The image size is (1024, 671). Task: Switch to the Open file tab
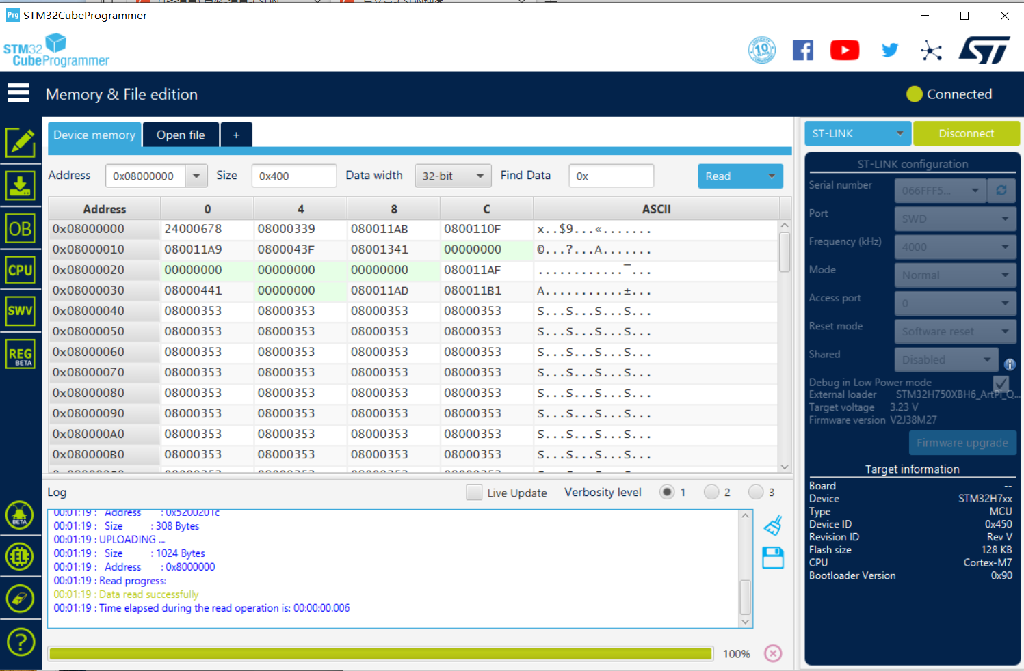click(181, 135)
